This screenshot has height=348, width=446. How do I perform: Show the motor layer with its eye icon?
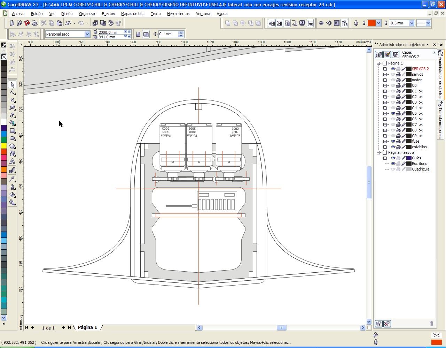[x=393, y=80]
